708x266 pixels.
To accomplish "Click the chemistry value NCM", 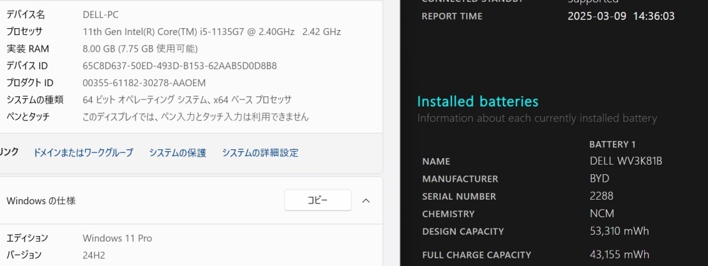I will (x=602, y=214).
